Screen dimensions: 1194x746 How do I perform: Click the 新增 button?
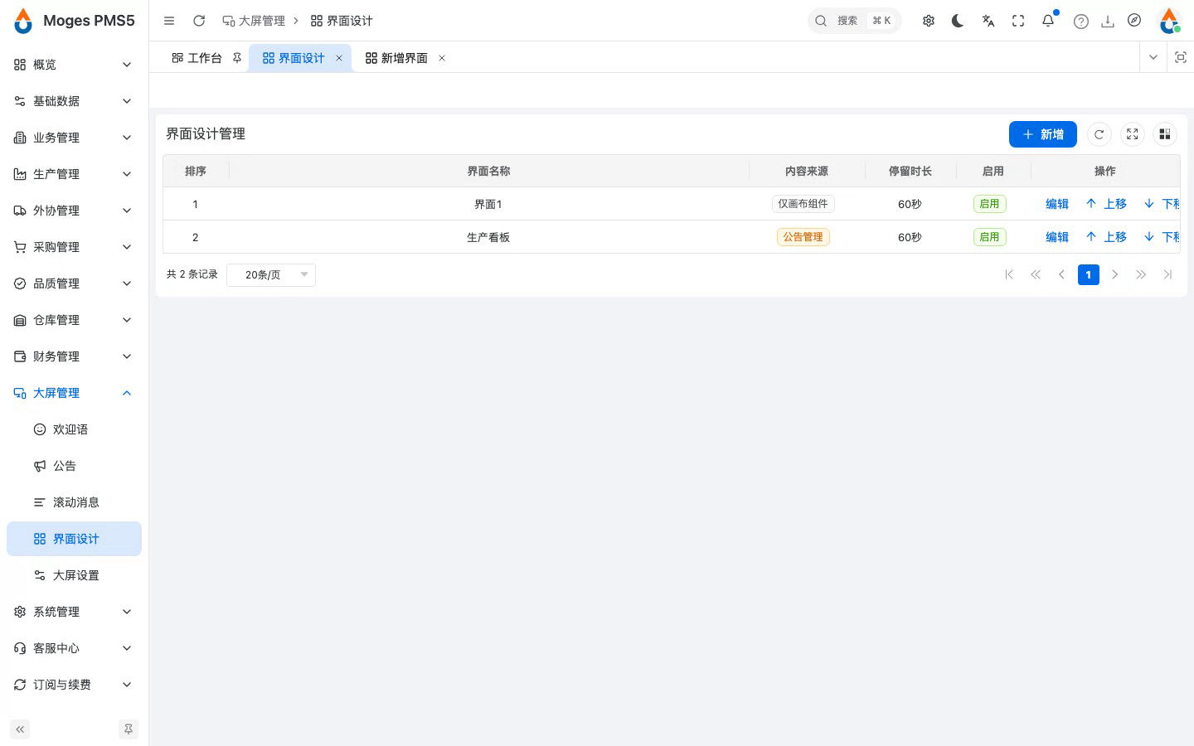coord(1043,134)
